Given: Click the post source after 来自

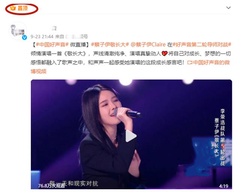Looking at the screenshot, I should [76, 37].
